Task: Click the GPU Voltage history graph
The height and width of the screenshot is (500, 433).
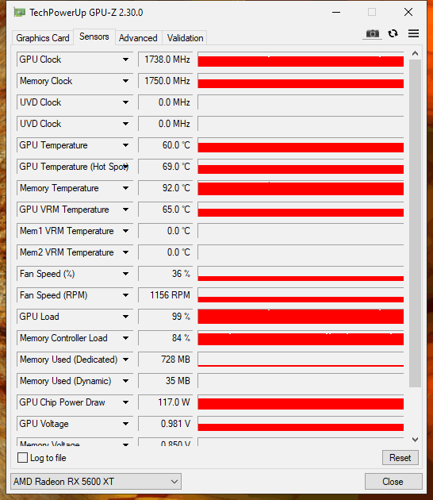Action: click(301, 424)
